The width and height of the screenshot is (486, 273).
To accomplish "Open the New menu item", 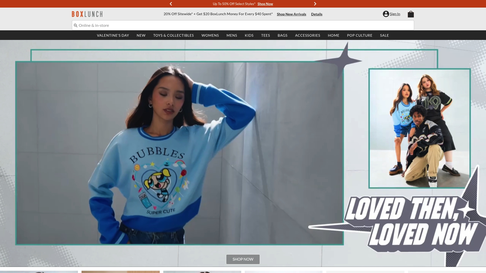I will (141, 35).
